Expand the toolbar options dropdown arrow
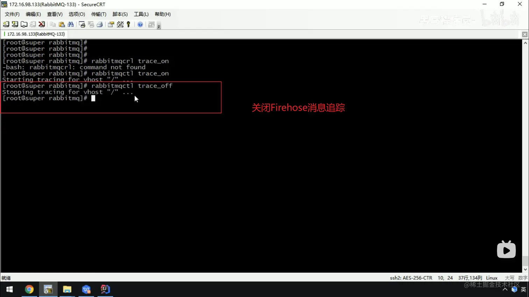 [x=159, y=26]
